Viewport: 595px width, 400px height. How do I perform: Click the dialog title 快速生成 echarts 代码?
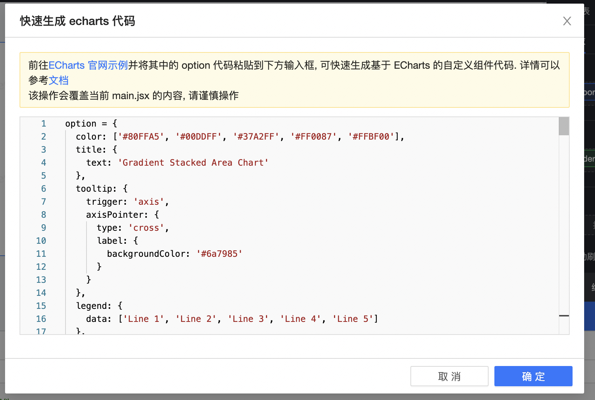coord(77,21)
